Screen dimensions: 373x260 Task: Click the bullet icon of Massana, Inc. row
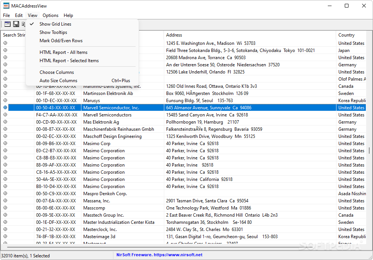coord(5,200)
